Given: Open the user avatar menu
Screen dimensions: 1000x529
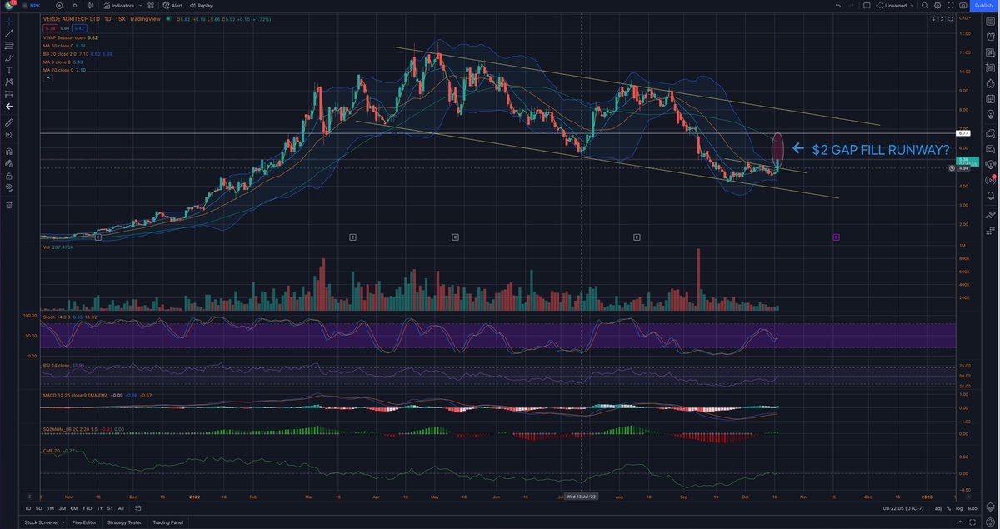Looking at the screenshot, I should click(x=8, y=6).
